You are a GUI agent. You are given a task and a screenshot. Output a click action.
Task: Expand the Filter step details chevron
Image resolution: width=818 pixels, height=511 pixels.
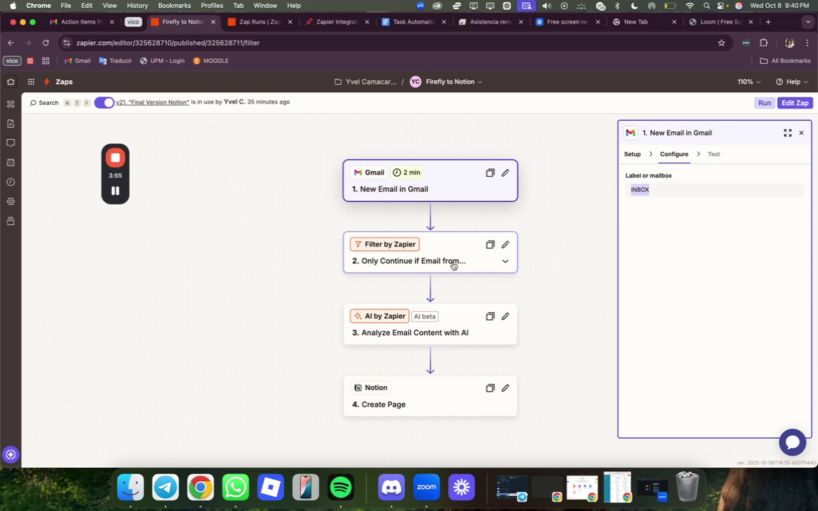505,261
